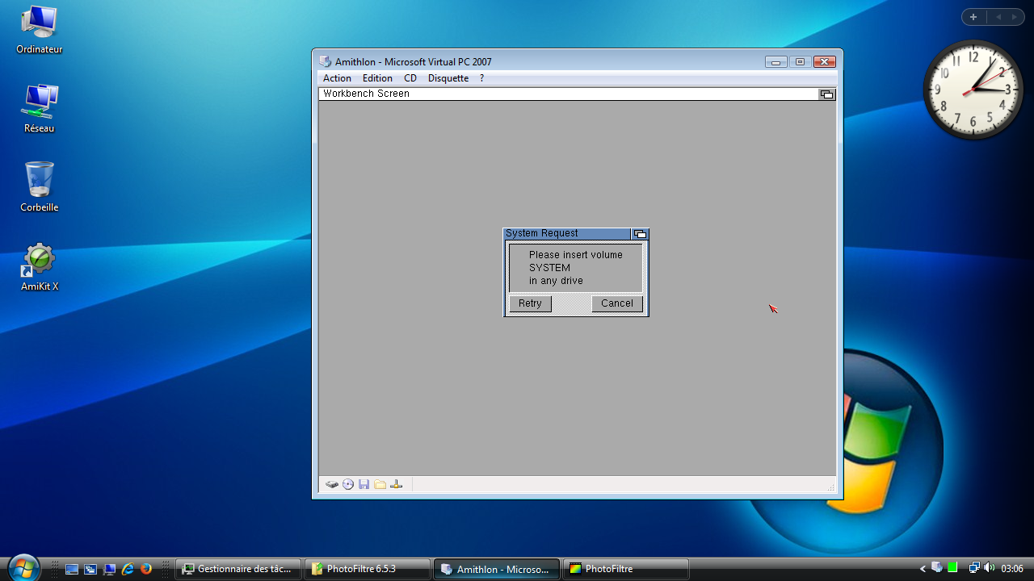Open the Corbeille recycle bin icon

coord(39,187)
